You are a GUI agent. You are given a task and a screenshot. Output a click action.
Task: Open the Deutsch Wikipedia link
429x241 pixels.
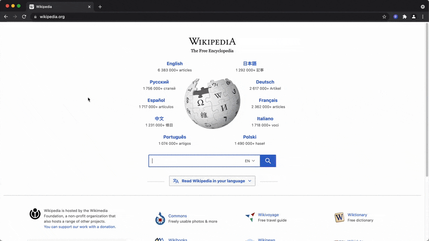[265, 82]
